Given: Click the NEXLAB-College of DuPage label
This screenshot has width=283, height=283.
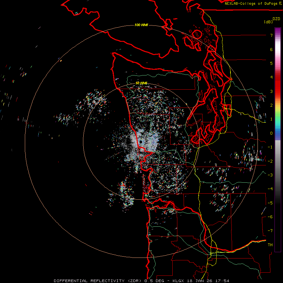Looking at the screenshot, I should point(252,3).
